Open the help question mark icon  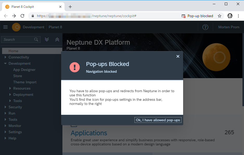(205, 27)
